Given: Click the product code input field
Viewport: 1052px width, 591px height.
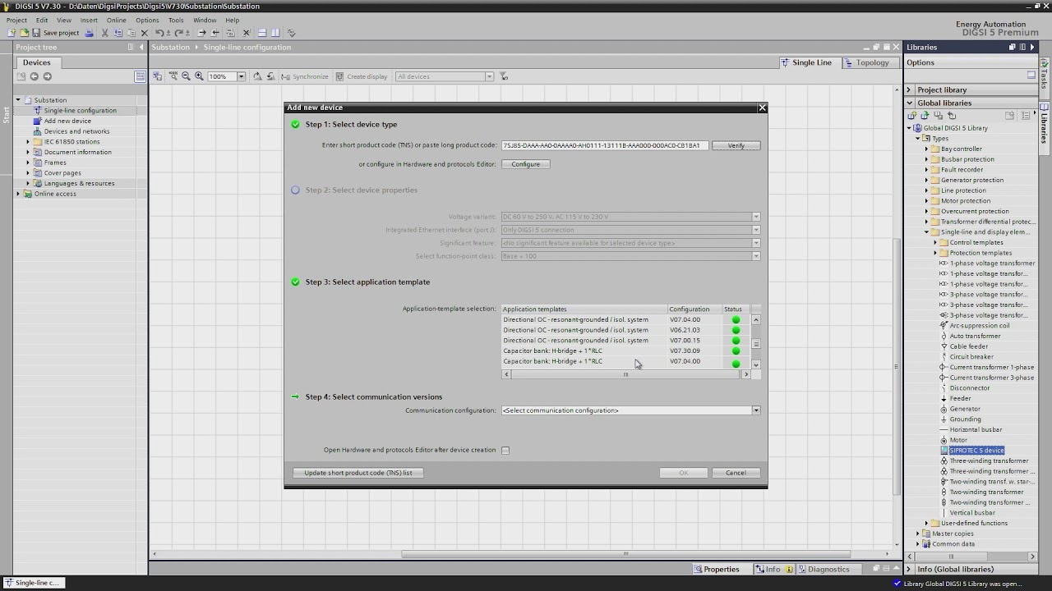Looking at the screenshot, I should pos(605,145).
